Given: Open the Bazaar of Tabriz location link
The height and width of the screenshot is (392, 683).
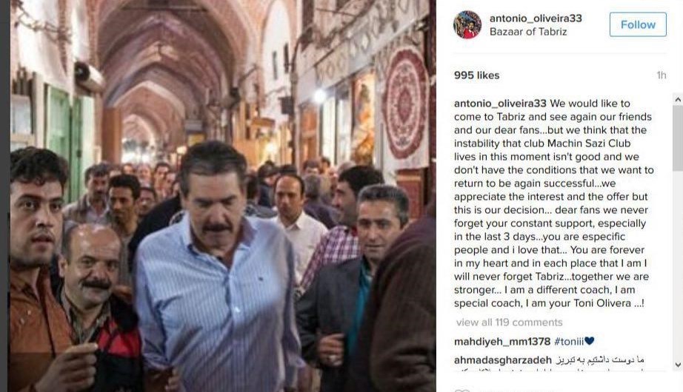Looking at the screenshot, I should tap(528, 32).
